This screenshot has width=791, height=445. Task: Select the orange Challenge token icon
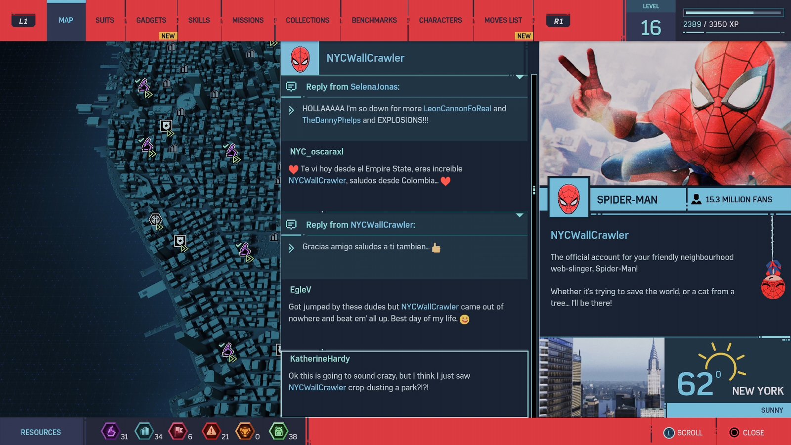pyautogui.click(x=245, y=431)
